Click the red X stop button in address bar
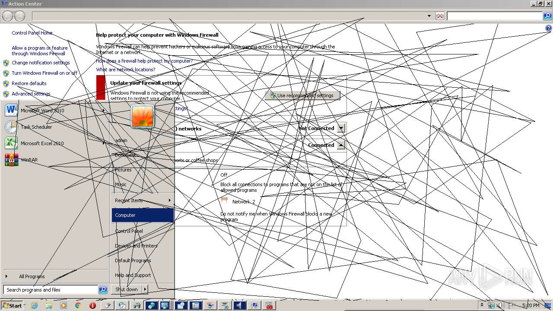This screenshot has height=311, width=553. (440, 16)
